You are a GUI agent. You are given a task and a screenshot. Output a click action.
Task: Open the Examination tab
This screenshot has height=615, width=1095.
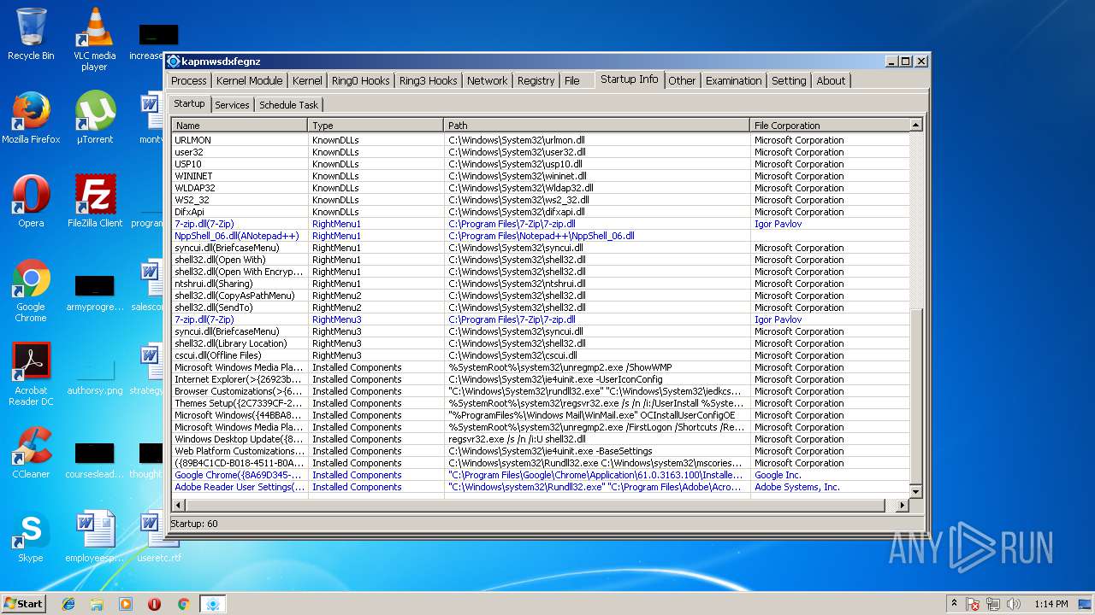pos(733,80)
